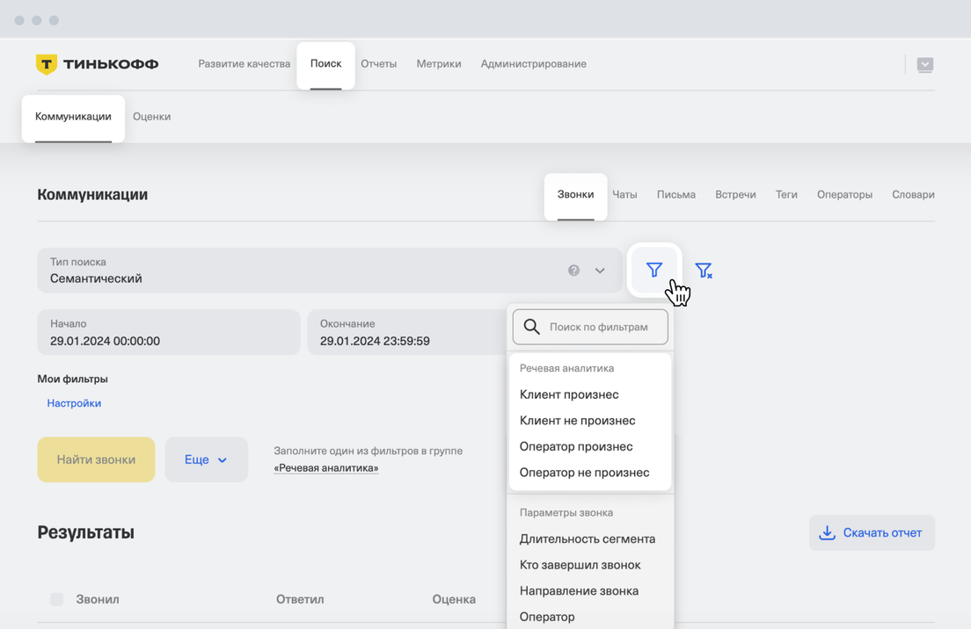Open the top-right user menu icon

[924, 64]
